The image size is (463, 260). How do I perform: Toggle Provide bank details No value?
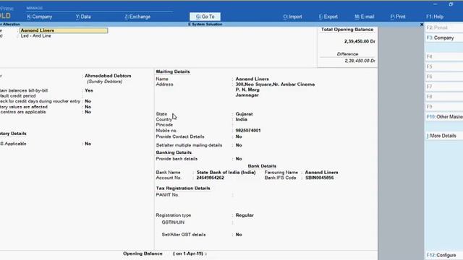click(x=239, y=159)
